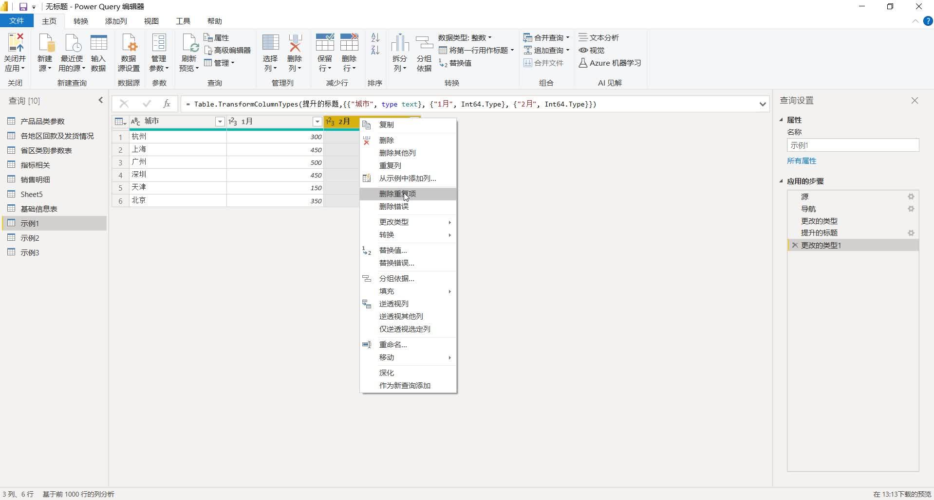
Task: Click Azure Machine Learning button
Action: [x=610, y=63]
